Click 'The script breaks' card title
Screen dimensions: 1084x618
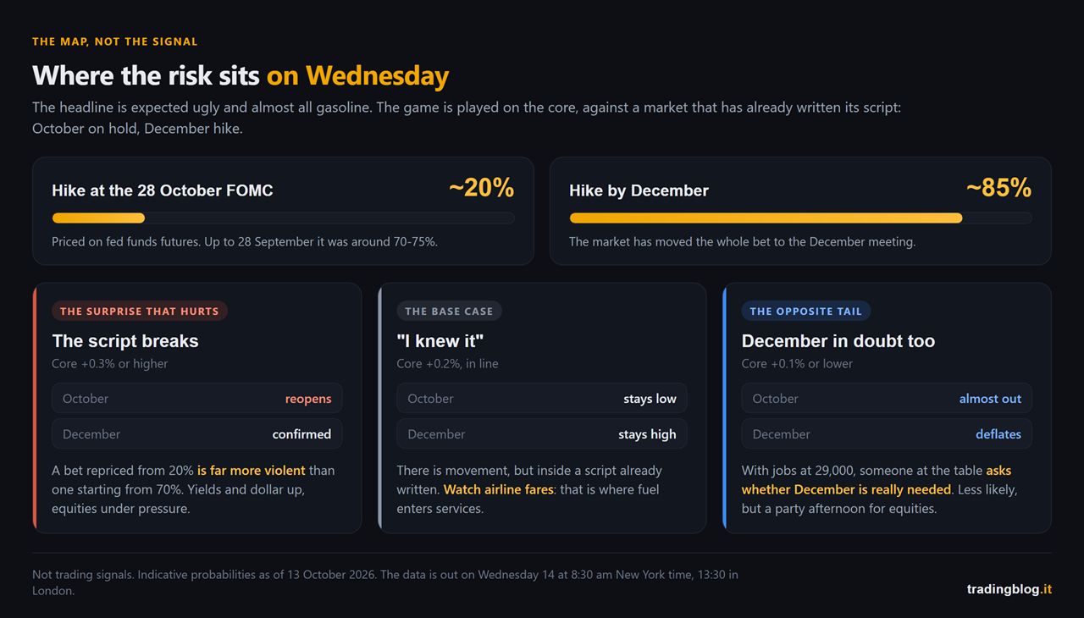(x=125, y=341)
